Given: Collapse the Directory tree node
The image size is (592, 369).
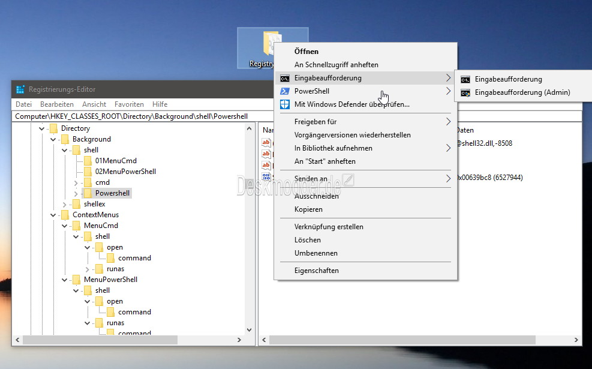Looking at the screenshot, I should [x=41, y=129].
